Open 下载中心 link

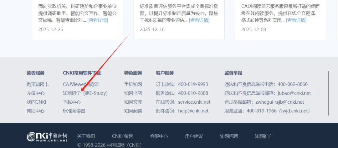click(72, 102)
